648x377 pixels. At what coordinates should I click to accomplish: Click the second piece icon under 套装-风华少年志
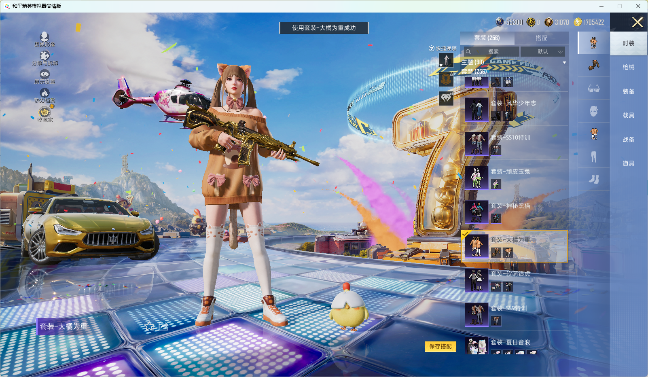click(508, 116)
